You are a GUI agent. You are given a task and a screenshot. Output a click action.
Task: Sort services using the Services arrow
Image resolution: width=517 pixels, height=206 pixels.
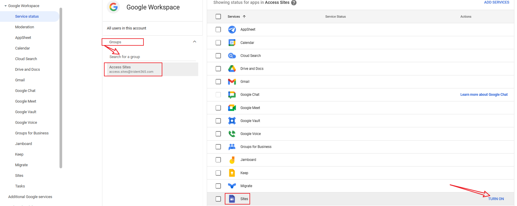click(244, 17)
